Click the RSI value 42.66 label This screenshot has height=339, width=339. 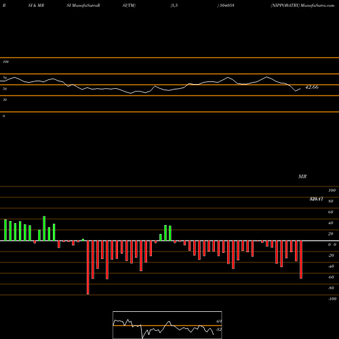point(312,87)
